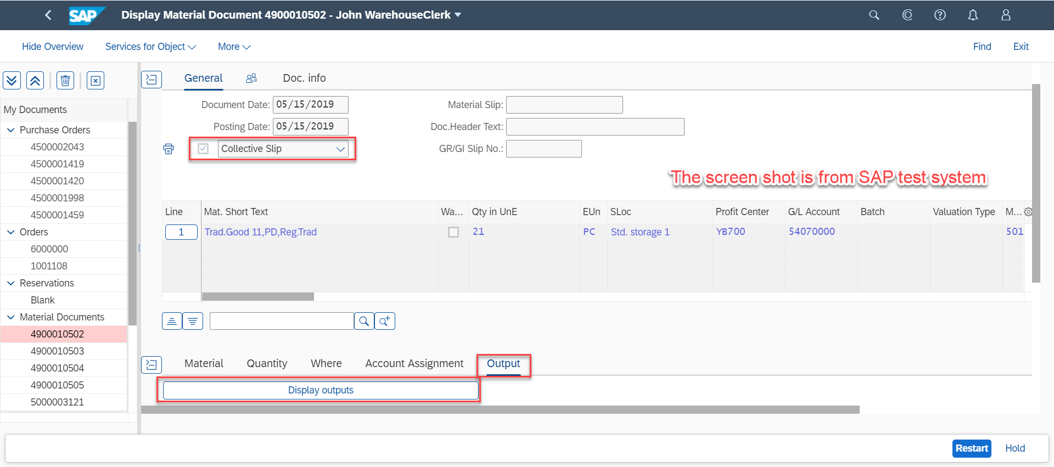The height and width of the screenshot is (467, 1054).
Task: Open the search icon in header
Action: click(x=874, y=15)
